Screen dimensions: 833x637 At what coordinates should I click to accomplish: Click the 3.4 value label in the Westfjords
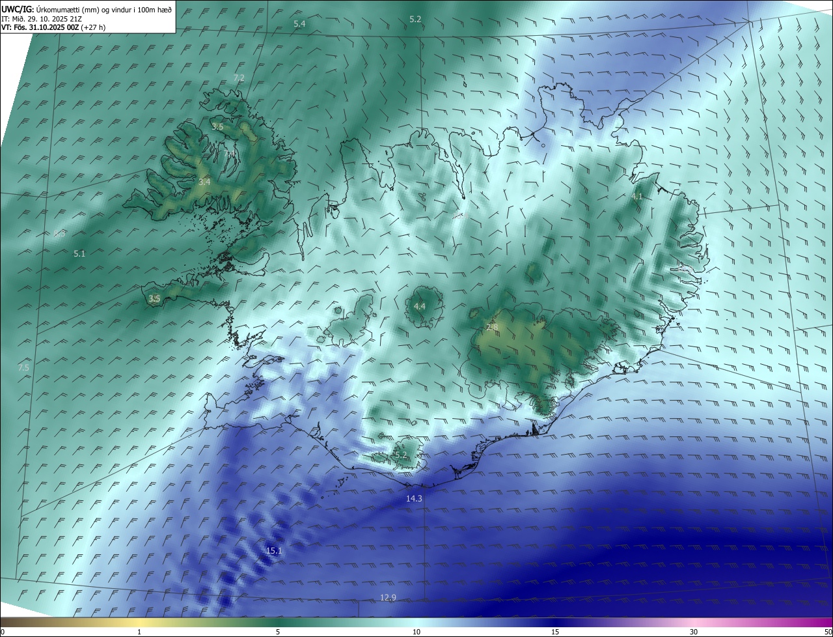204,182
